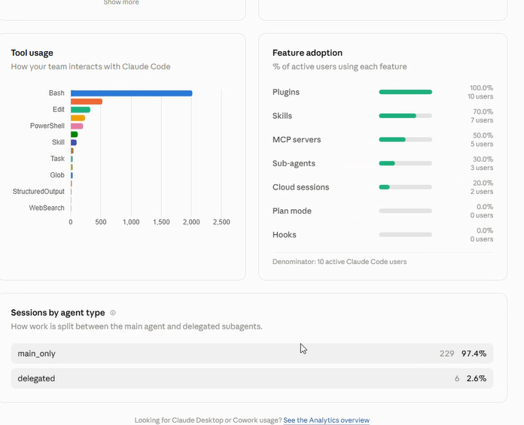Click the blue Bash bar in Tool usage chart
Screen dimensions: 524x425
coord(131,93)
